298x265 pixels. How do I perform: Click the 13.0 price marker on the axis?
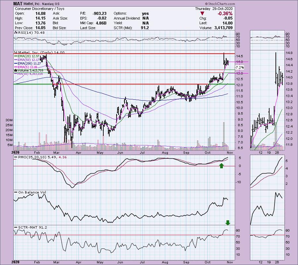239,74
